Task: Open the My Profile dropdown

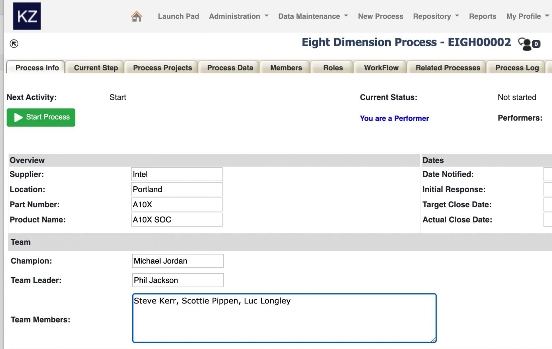Action: click(526, 16)
